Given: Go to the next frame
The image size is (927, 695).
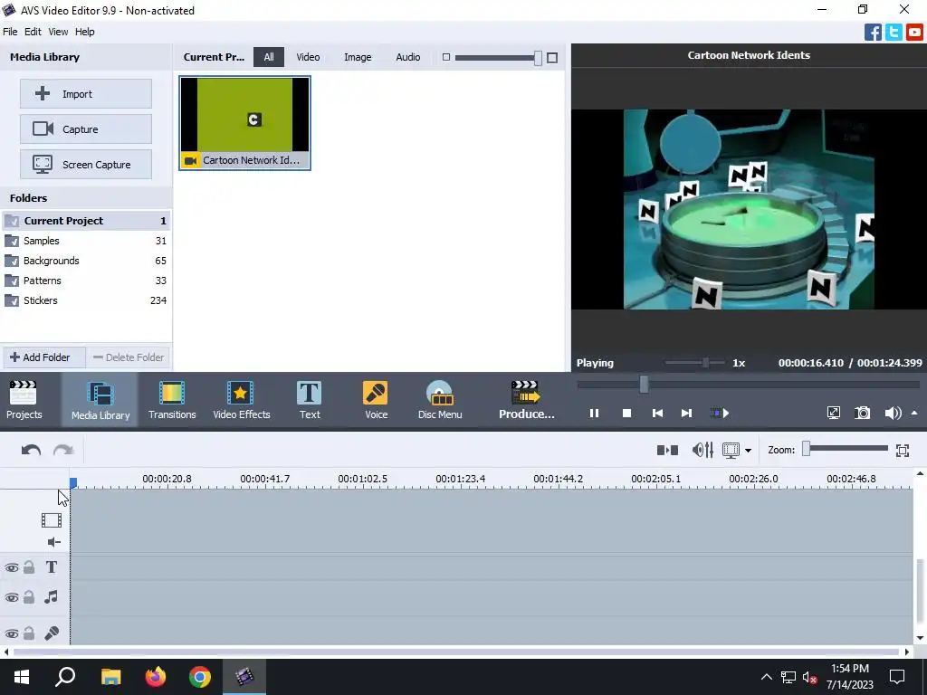Looking at the screenshot, I should pyautogui.click(x=686, y=413).
